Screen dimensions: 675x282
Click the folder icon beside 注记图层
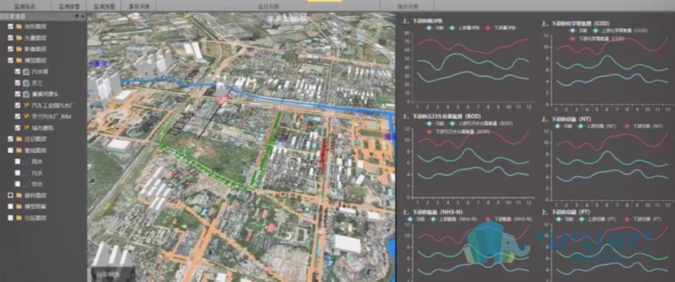click(19, 139)
